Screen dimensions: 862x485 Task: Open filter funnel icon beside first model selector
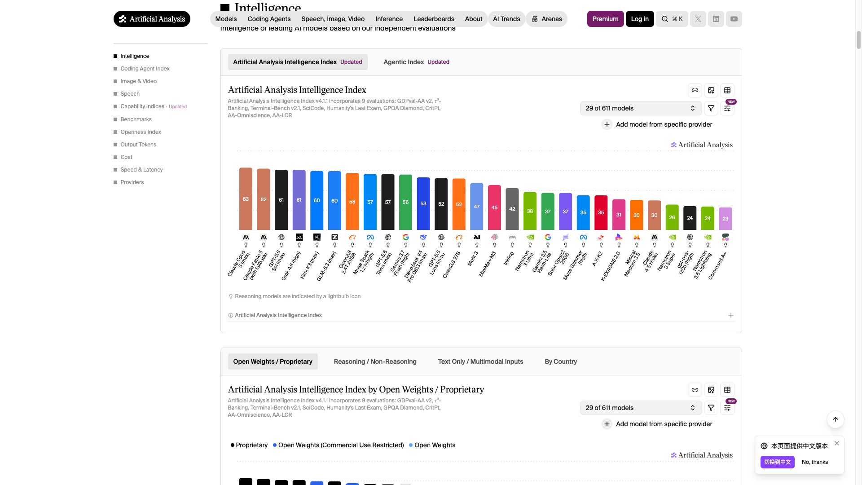(x=711, y=108)
